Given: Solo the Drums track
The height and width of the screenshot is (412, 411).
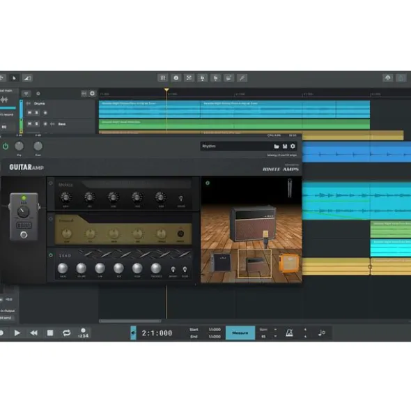Looking at the screenshot, I should click(x=37, y=113).
